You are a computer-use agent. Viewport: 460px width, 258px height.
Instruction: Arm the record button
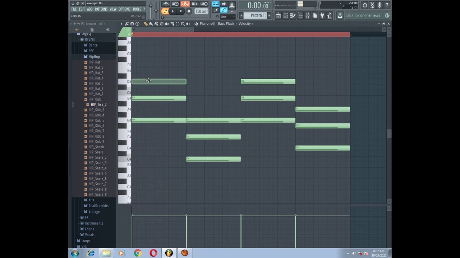pyautogui.click(x=189, y=11)
